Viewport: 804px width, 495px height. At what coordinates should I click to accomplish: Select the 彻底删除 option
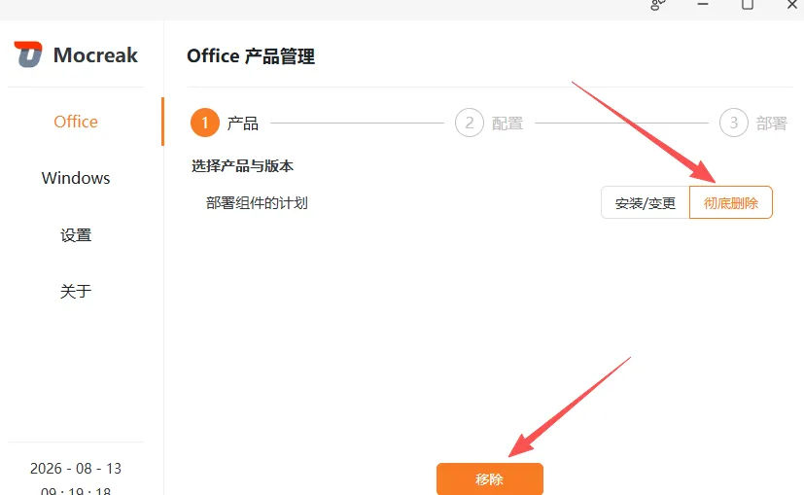731,202
